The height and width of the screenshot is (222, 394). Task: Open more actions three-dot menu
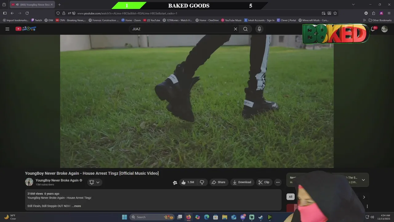coord(278,182)
